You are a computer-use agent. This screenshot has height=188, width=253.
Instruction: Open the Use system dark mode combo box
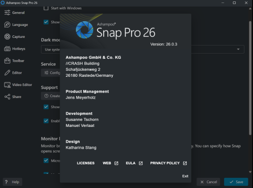[143, 49]
